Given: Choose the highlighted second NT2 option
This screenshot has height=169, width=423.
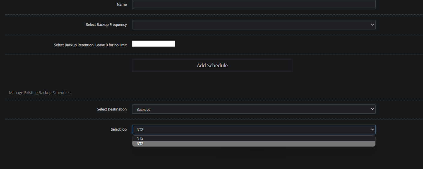Looking at the screenshot, I should [254, 144].
